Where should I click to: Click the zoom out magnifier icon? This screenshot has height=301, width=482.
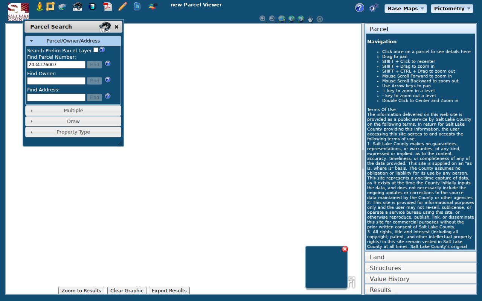tap(272, 19)
